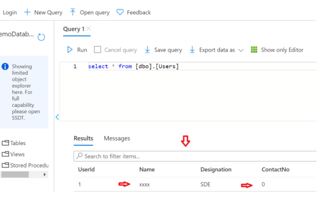
Task: Click the Views folder icon
Action: coord(5,154)
